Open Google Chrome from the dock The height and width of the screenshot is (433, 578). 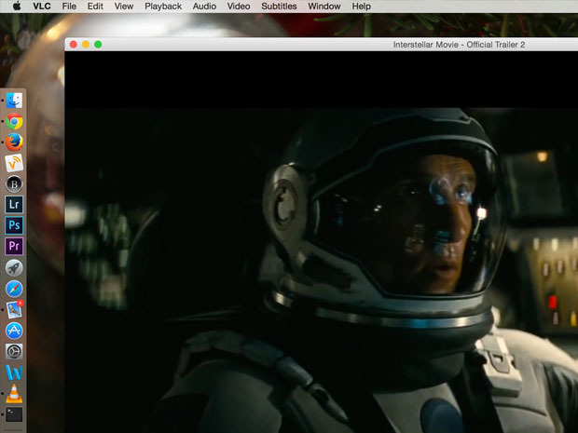coord(14,121)
